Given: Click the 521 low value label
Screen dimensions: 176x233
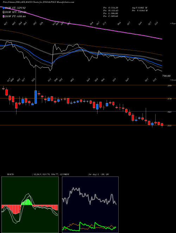Looking at the screenshot, I should pos(146,80).
